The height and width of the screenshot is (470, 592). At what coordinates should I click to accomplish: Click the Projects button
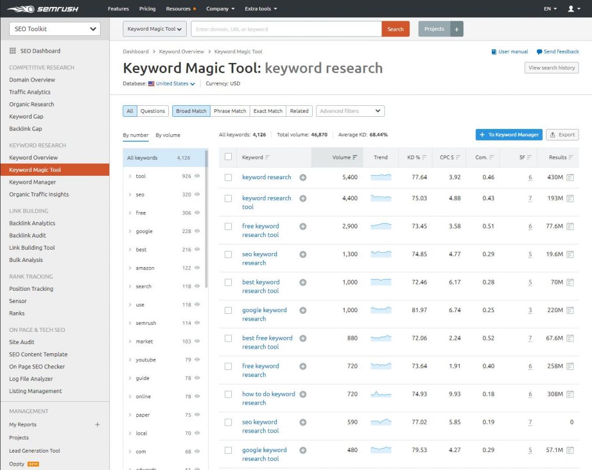434,29
